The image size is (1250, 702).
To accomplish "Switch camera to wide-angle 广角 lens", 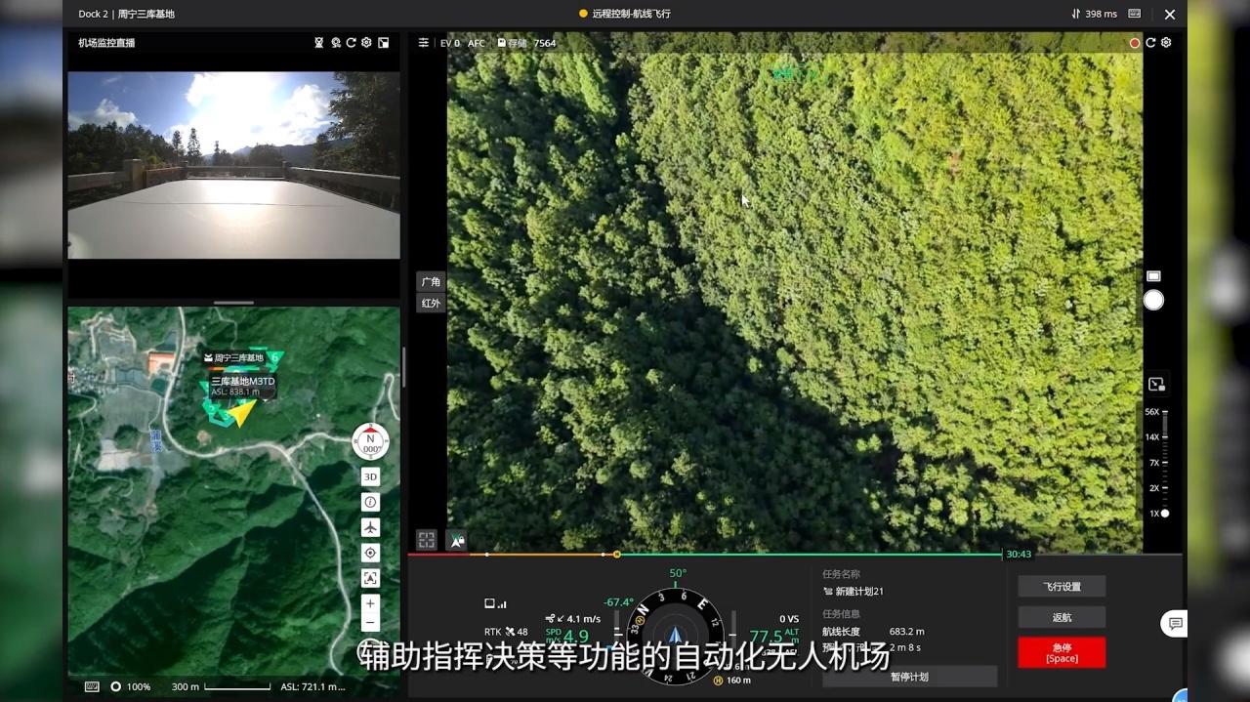I will click(431, 282).
